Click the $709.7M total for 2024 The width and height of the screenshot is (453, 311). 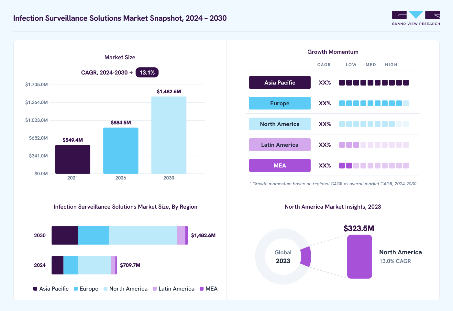point(130,265)
